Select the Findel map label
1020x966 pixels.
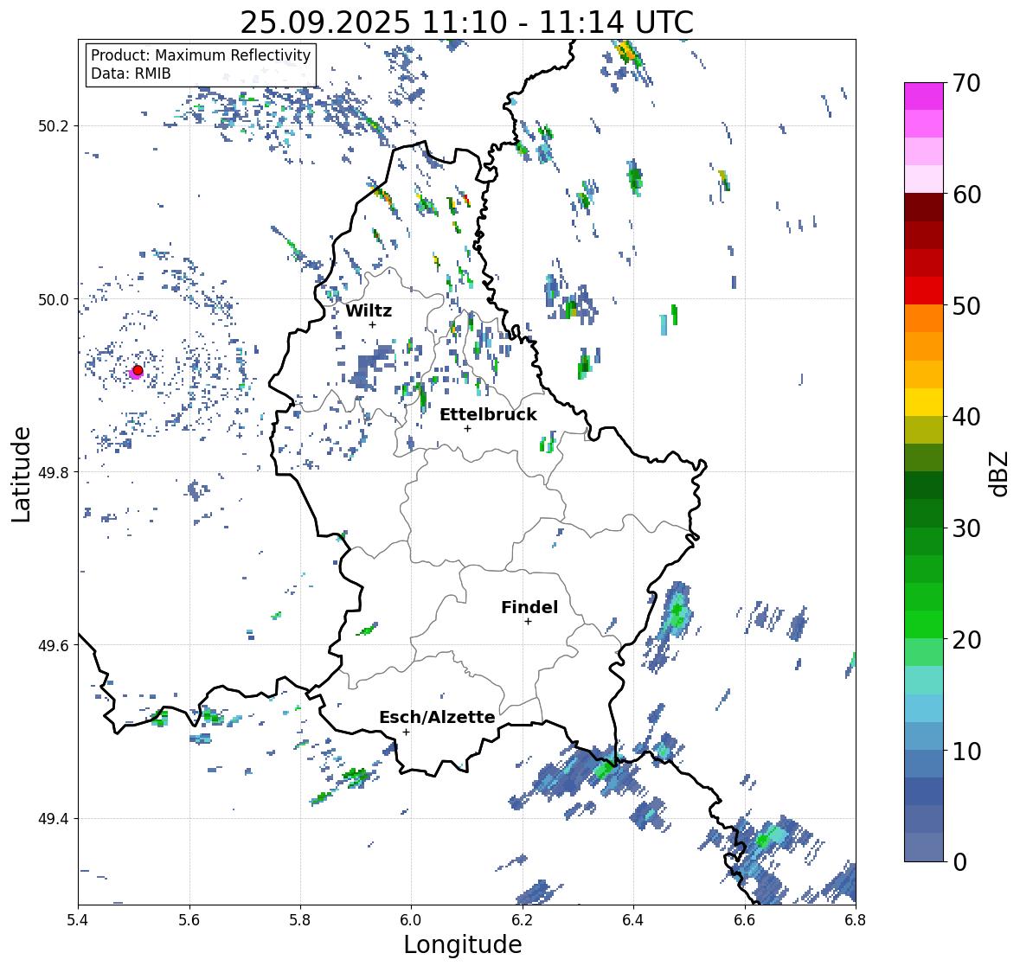529,607
